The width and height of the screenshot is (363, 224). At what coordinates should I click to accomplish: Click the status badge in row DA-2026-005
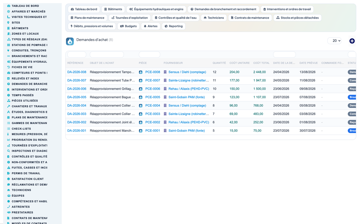tap(352, 97)
